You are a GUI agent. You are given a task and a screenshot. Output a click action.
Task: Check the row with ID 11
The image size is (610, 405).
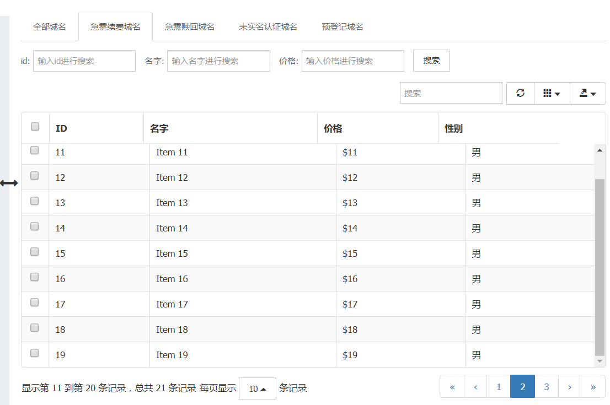pos(35,150)
